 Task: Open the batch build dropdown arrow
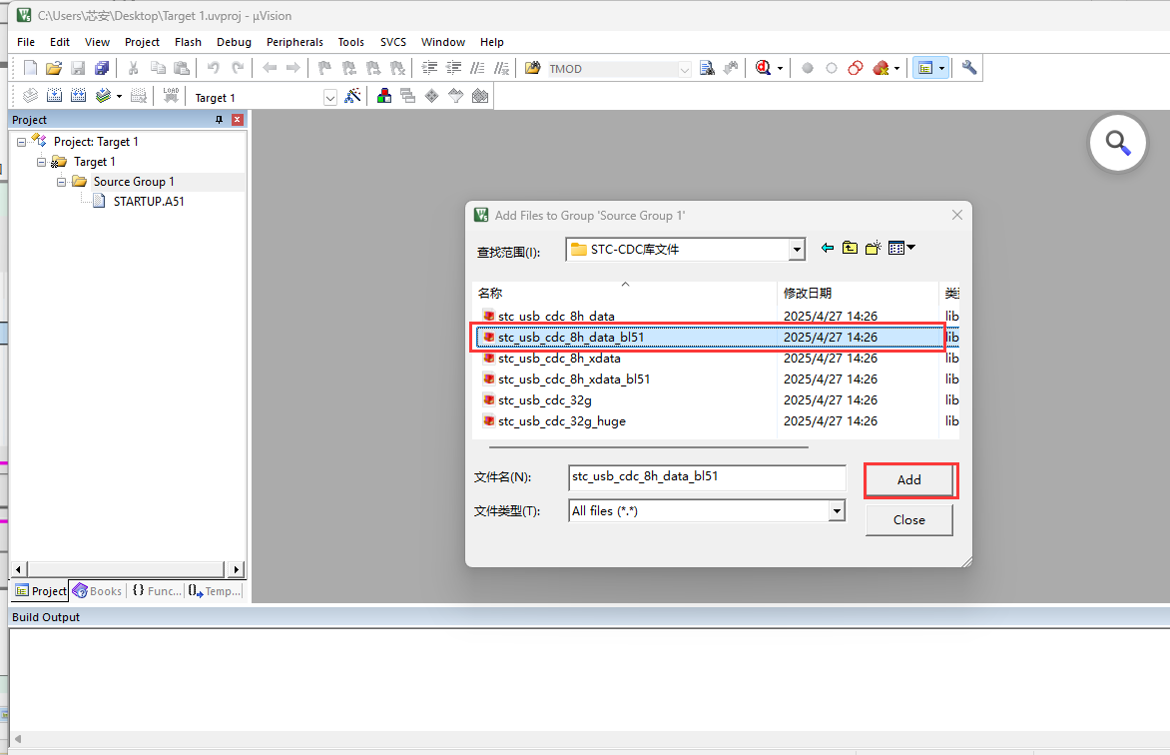[x=119, y=96]
